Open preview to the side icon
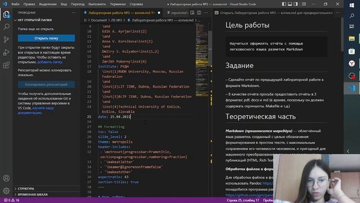Viewport: 360px width, 203px height. 192,12
